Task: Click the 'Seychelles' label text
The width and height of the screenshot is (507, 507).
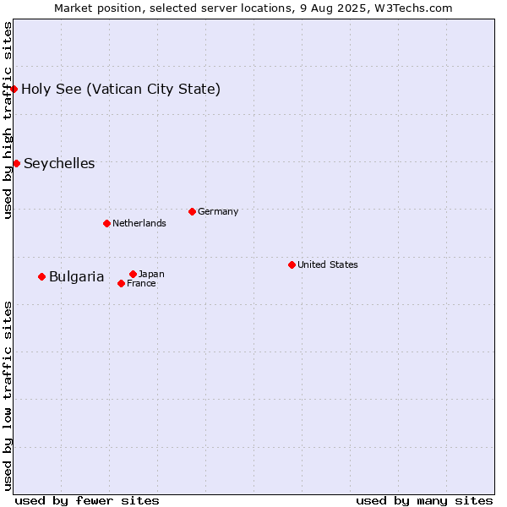Action: [59, 164]
